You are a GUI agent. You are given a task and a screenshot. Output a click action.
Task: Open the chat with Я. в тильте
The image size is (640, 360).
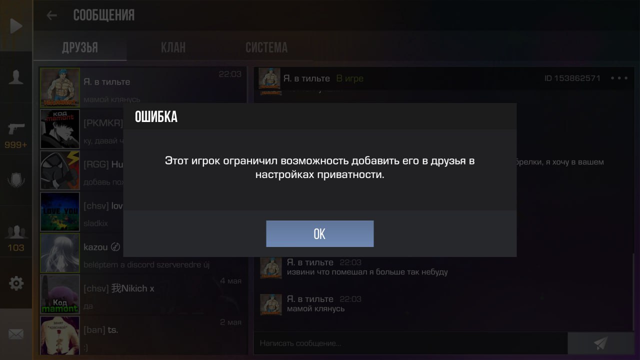click(x=142, y=87)
